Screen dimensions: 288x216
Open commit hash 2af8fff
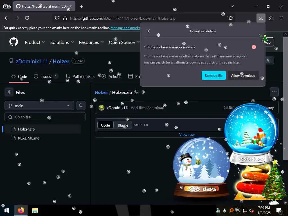228,108
